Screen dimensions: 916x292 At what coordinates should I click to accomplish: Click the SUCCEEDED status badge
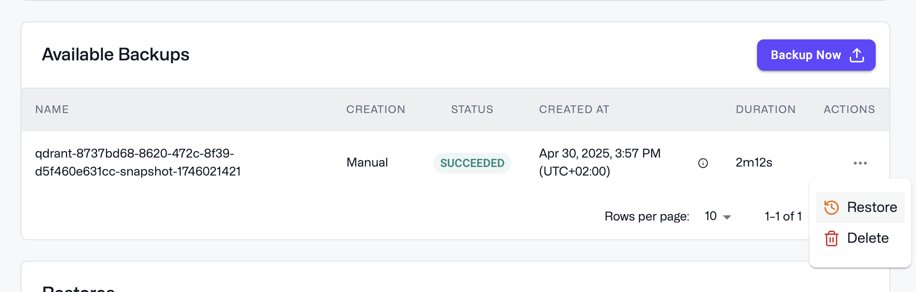click(x=472, y=163)
